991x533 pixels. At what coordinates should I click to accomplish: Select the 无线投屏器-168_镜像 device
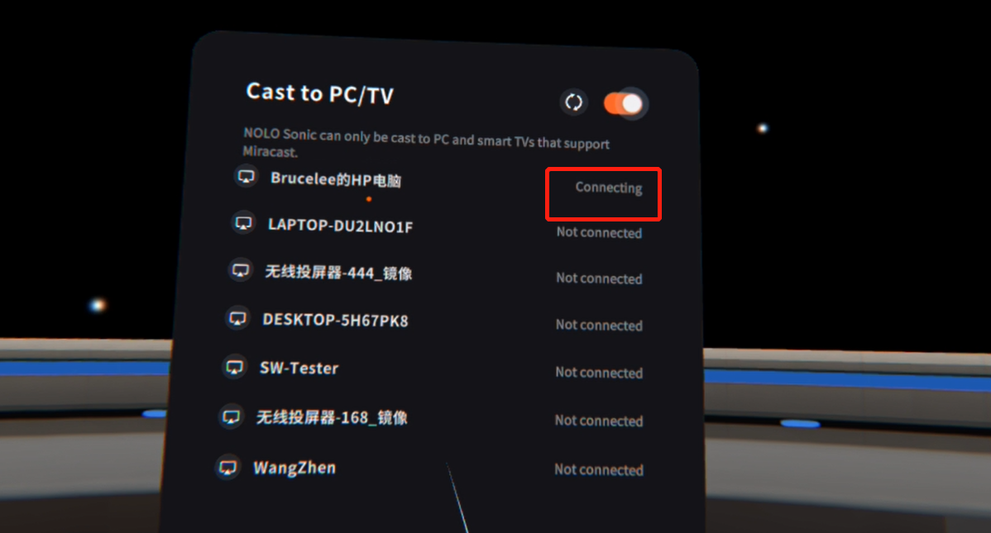point(331,417)
